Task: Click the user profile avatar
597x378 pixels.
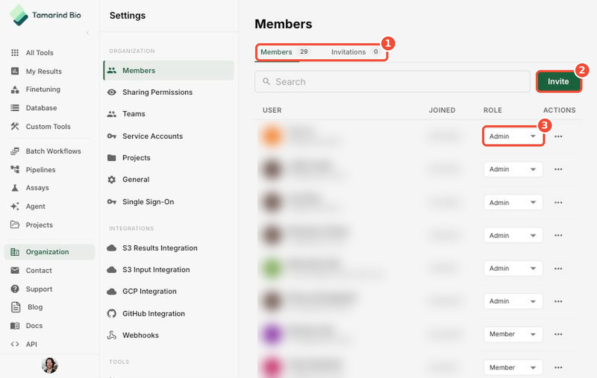Action: tap(50, 365)
